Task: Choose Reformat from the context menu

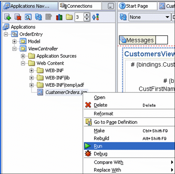Action: pos(129,114)
